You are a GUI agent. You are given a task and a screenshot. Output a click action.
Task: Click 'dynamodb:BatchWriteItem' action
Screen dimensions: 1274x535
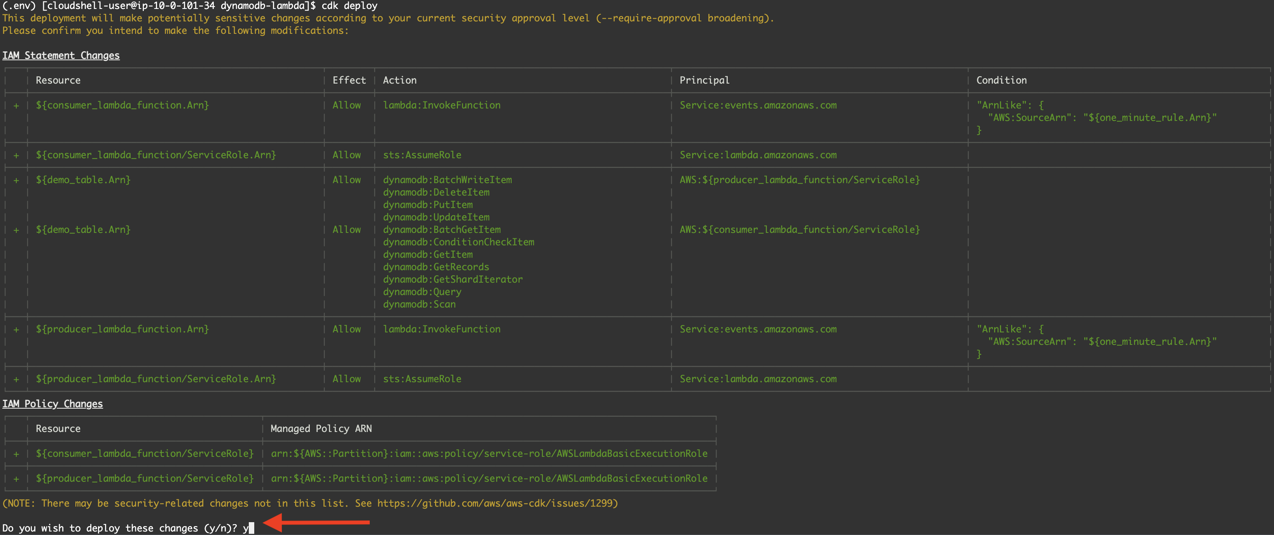[447, 180]
